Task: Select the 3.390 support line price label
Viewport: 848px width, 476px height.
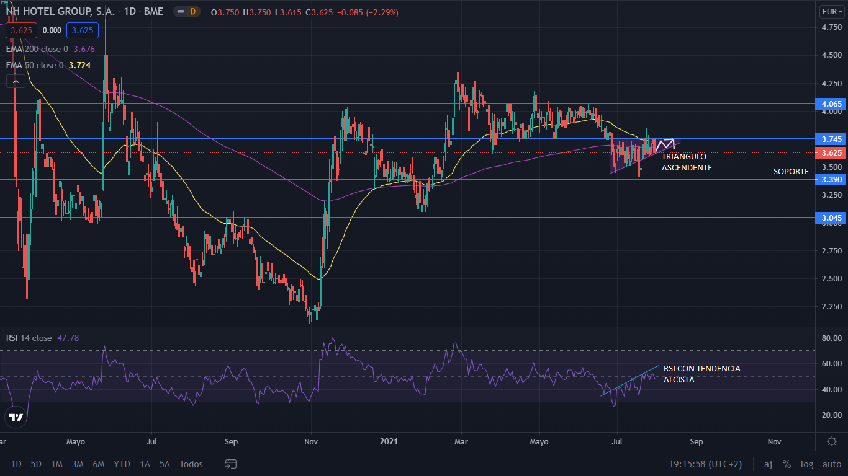Action: point(831,179)
